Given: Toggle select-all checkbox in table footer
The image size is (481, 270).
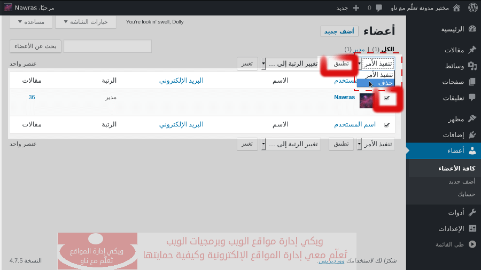Looking at the screenshot, I should pos(386,125).
